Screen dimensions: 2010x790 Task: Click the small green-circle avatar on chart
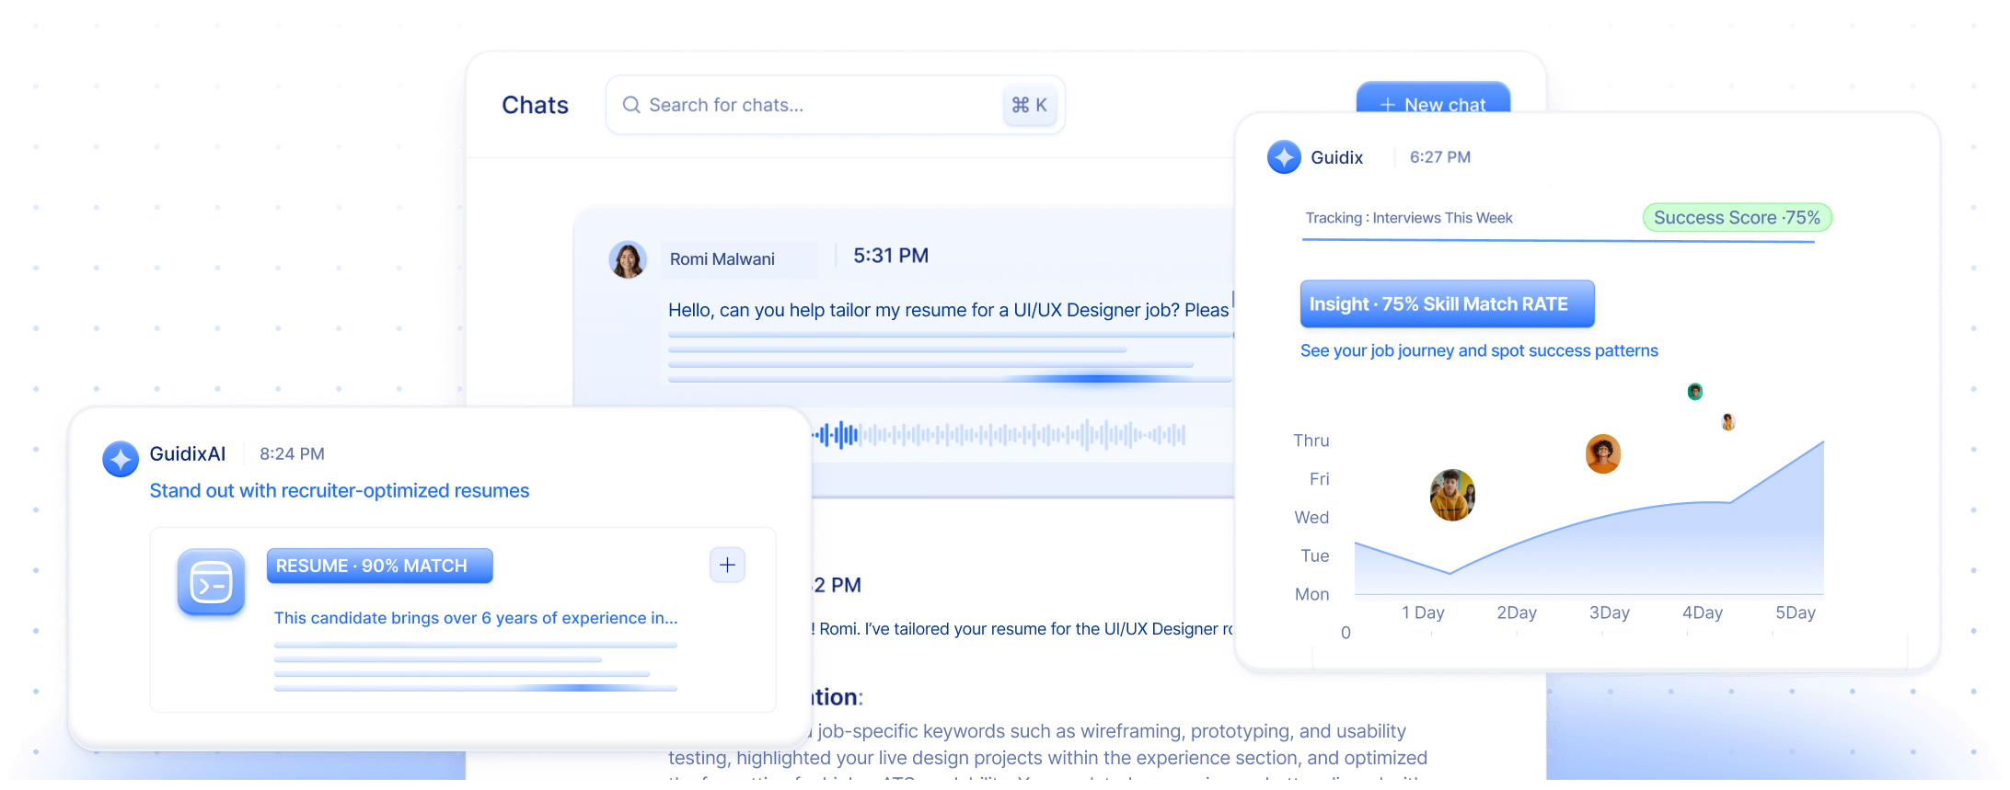click(x=1695, y=392)
